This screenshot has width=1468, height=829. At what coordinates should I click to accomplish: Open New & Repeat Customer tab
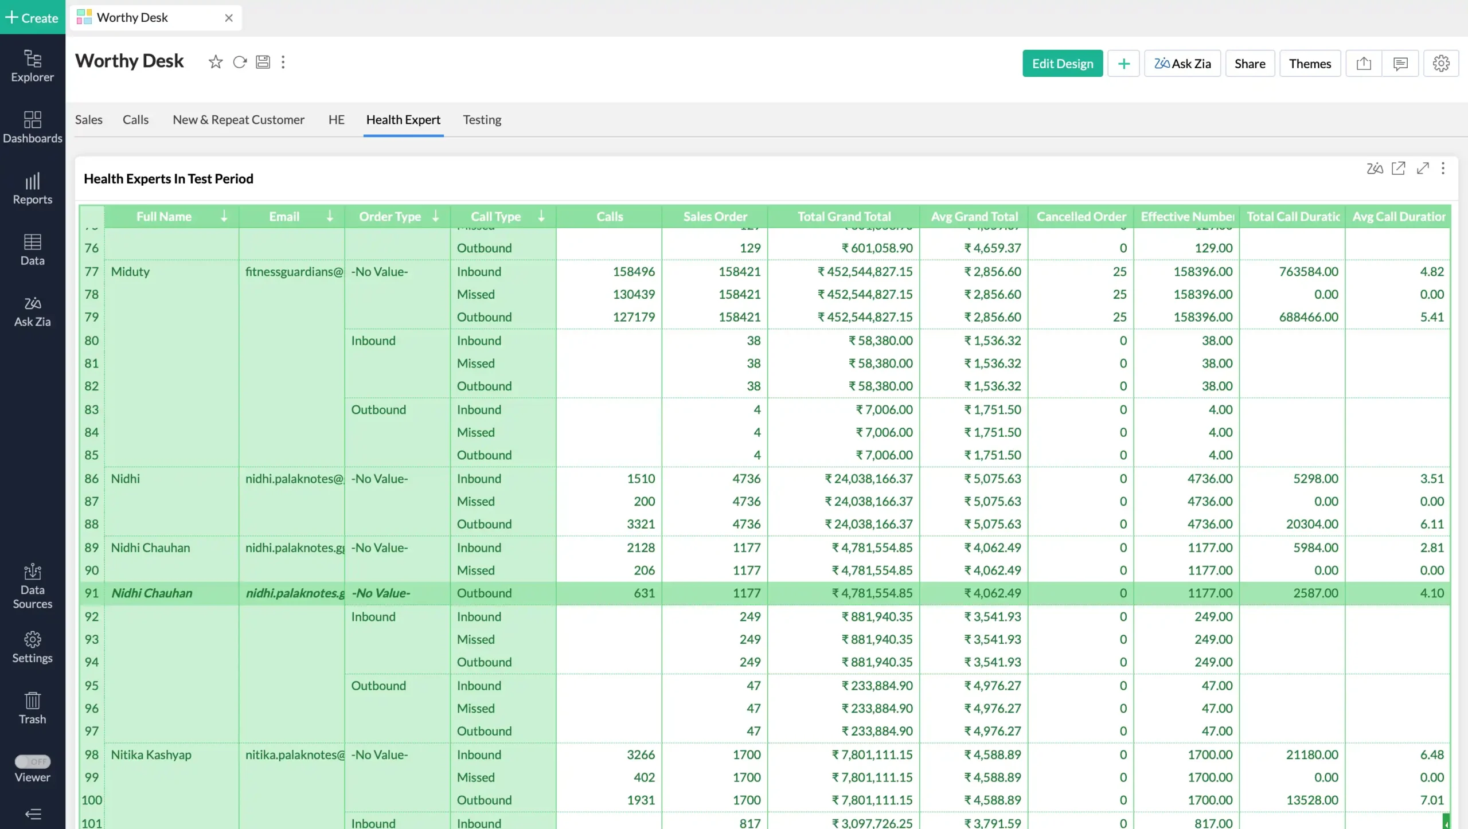pos(239,119)
